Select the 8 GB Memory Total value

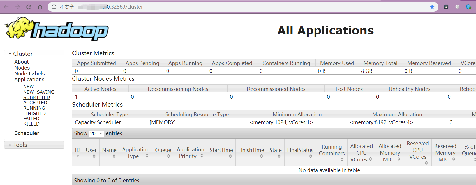[367, 71]
